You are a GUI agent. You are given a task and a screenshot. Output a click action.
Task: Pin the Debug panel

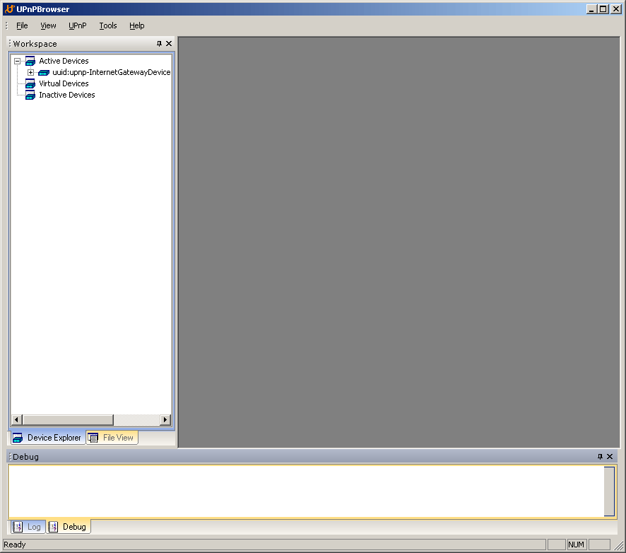point(600,456)
